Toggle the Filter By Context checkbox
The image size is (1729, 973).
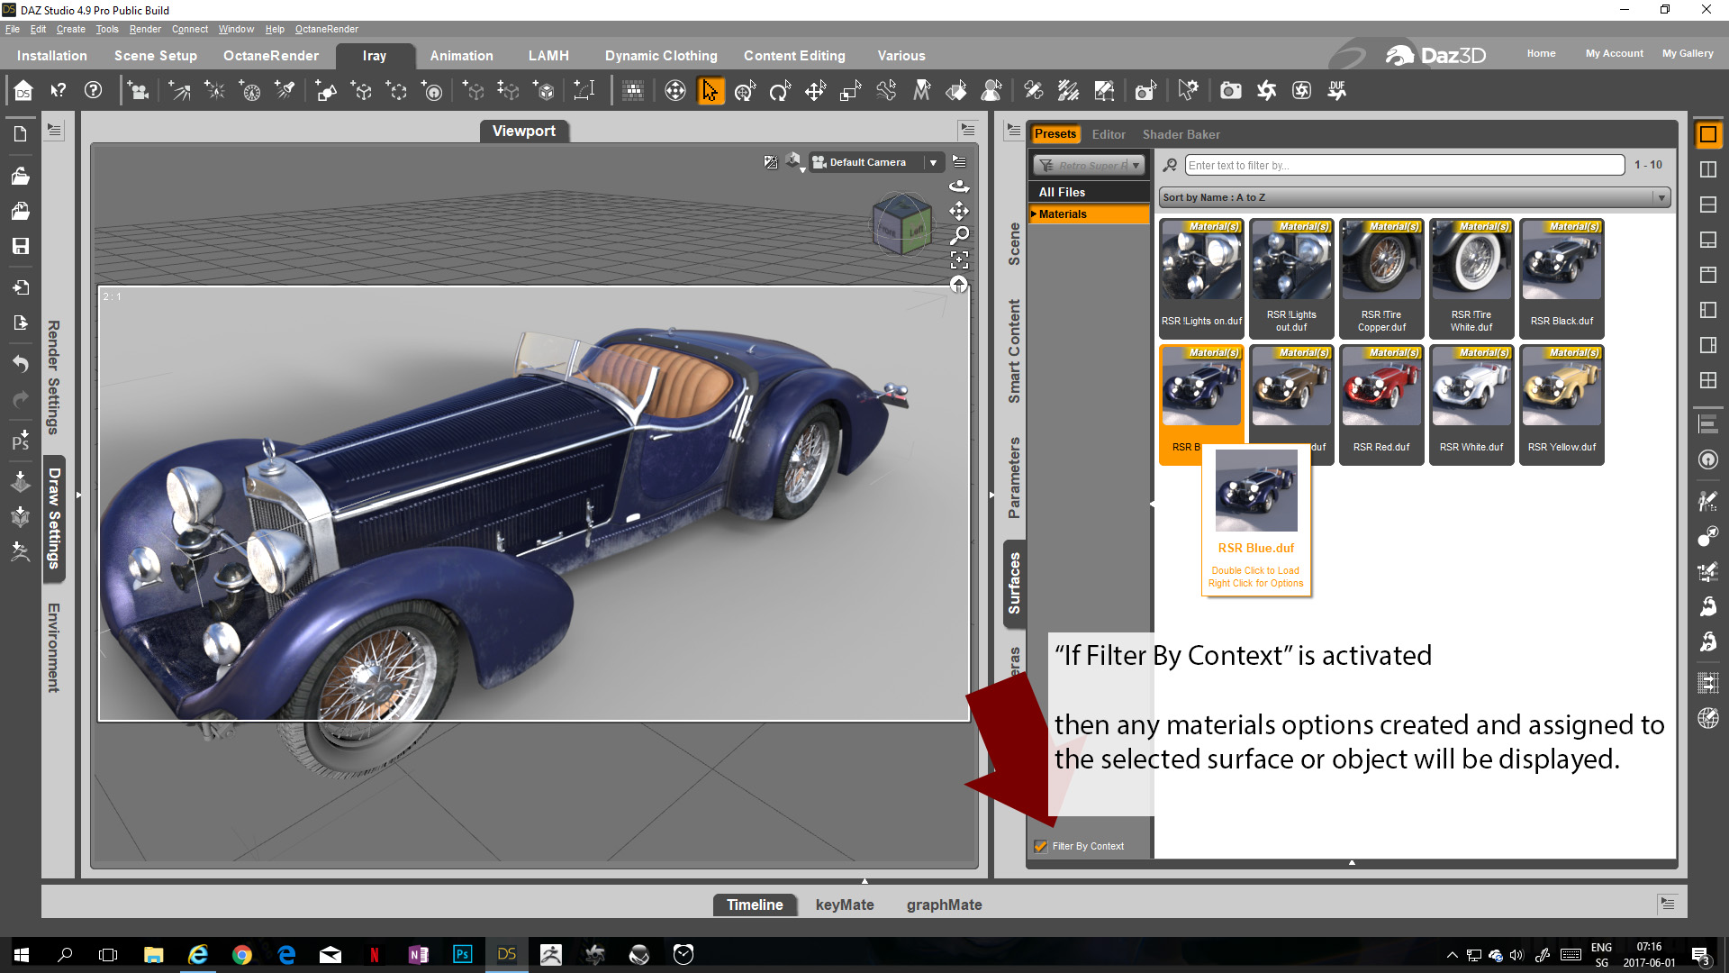[1041, 846]
